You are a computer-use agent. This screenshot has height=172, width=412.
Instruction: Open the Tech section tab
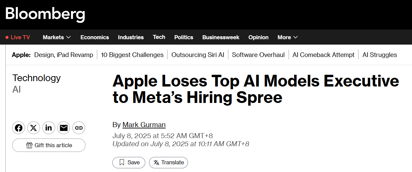(x=159, y=37)
